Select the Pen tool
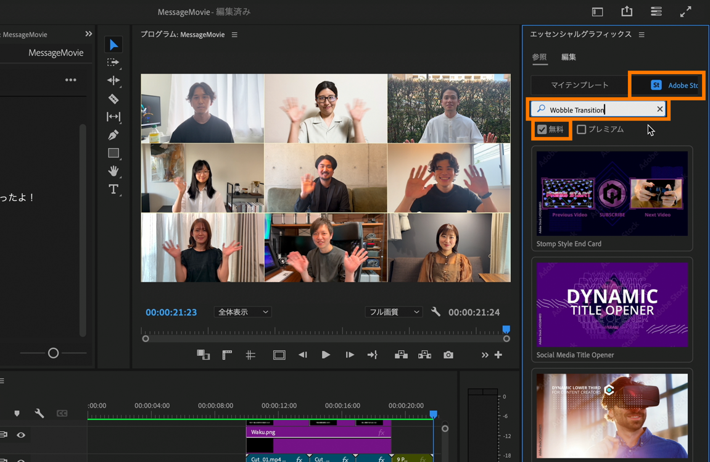The width and height of the screenshot is (710, 462). tap(114, 135)
